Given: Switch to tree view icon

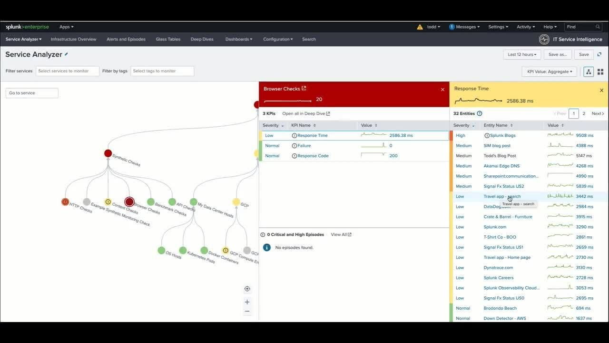Looking at the screenshot, I should (589, 71).
